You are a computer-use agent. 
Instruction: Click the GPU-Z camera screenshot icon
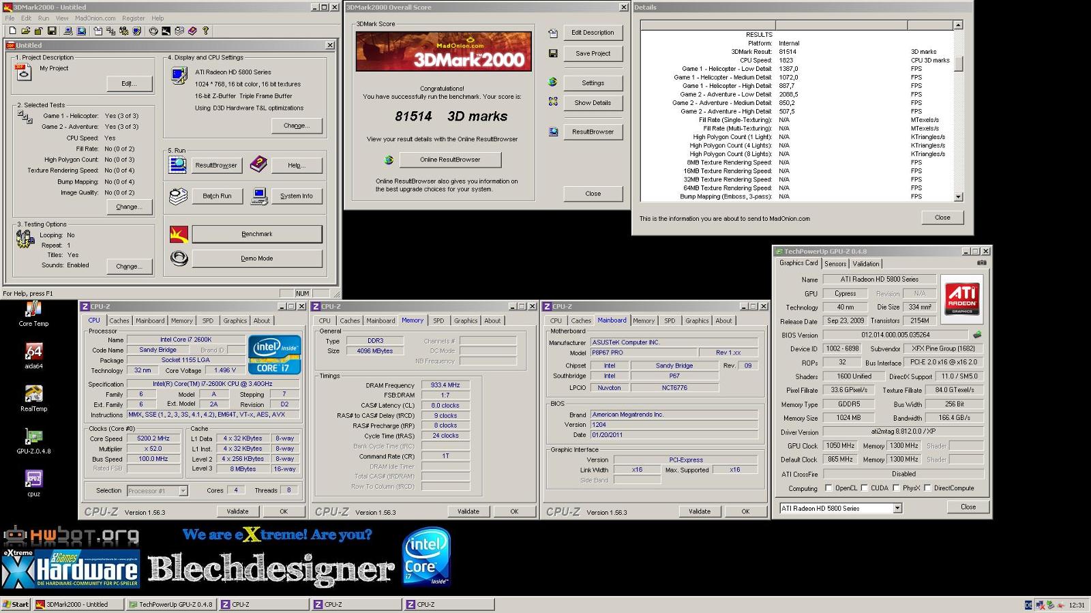click(x=981, y=263)
